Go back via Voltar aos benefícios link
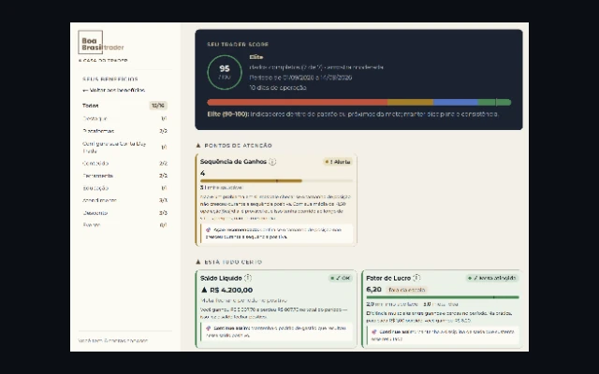This screenshot has width=599, height=374. (114, 91)
